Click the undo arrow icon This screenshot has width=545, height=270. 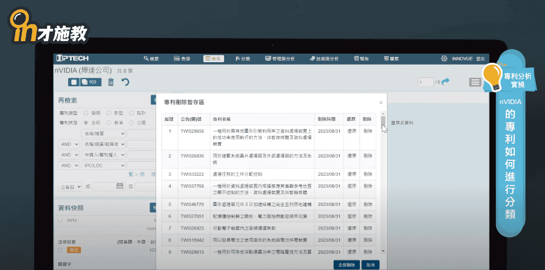tap(125, 82)
